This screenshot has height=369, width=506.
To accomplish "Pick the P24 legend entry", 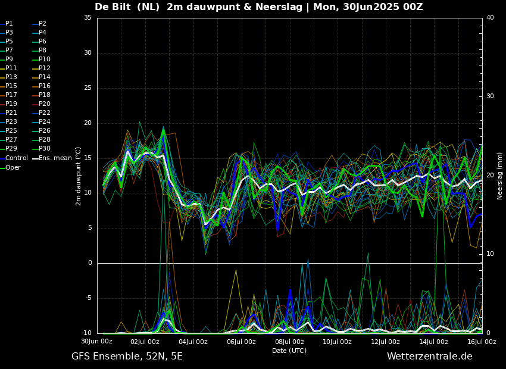I will tap(41, 121).
